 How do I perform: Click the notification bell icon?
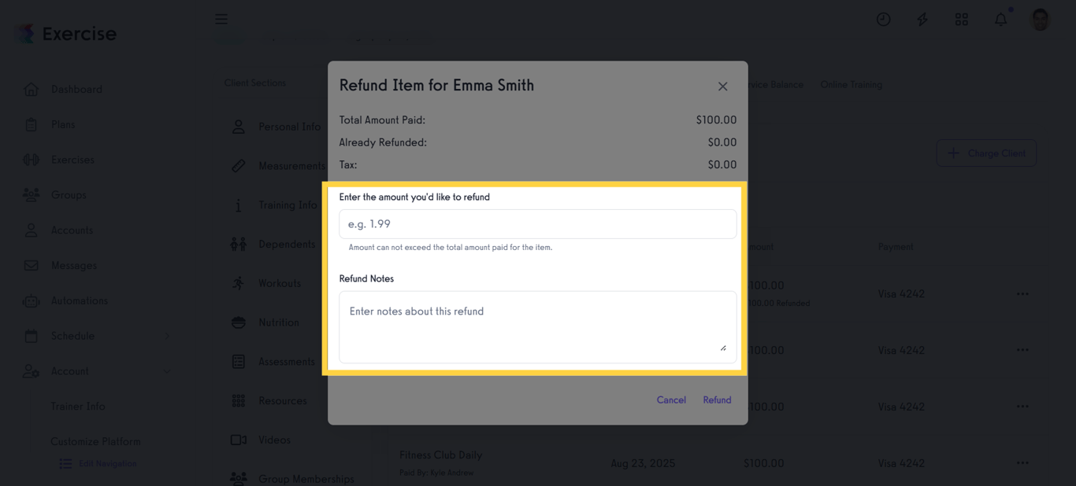pyautogui.click(x=1000, y=19)
